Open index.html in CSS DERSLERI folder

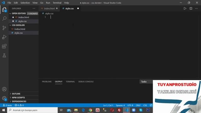(x=24, y=29)
